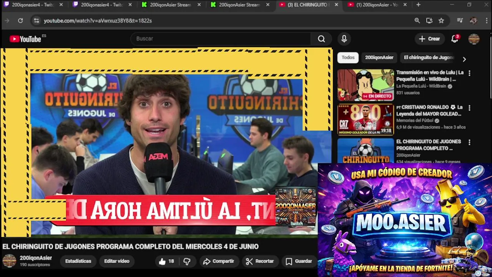Switch to the (1) 200iqonAsier YouTube tab
This screenshot has width=492, height=277.
[377, 5]
